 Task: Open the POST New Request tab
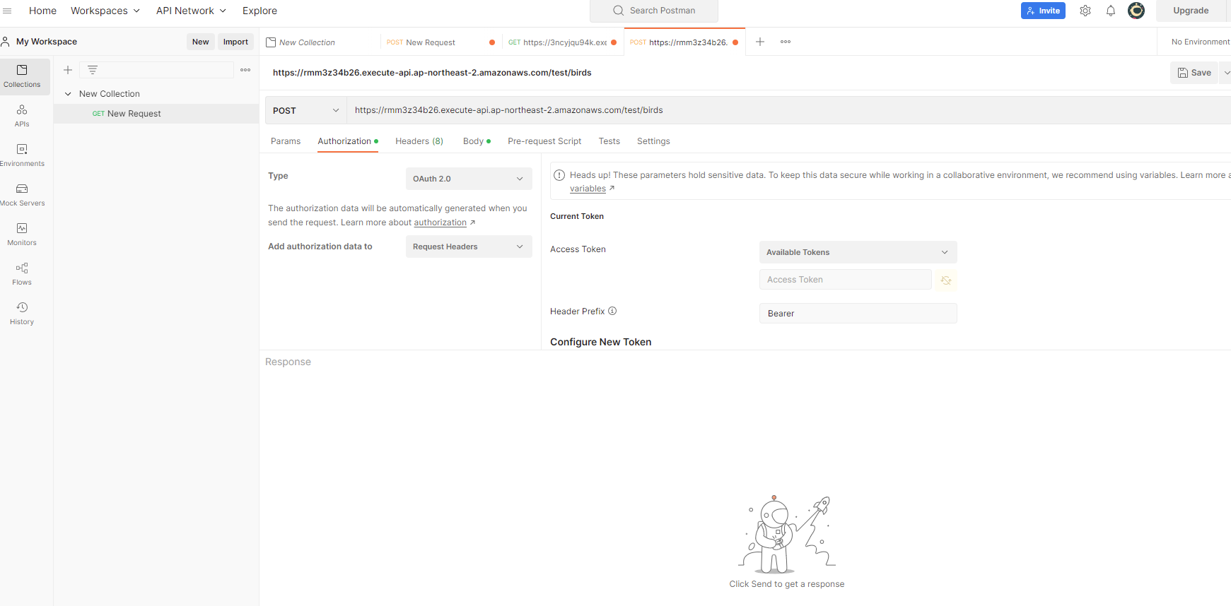440,42
